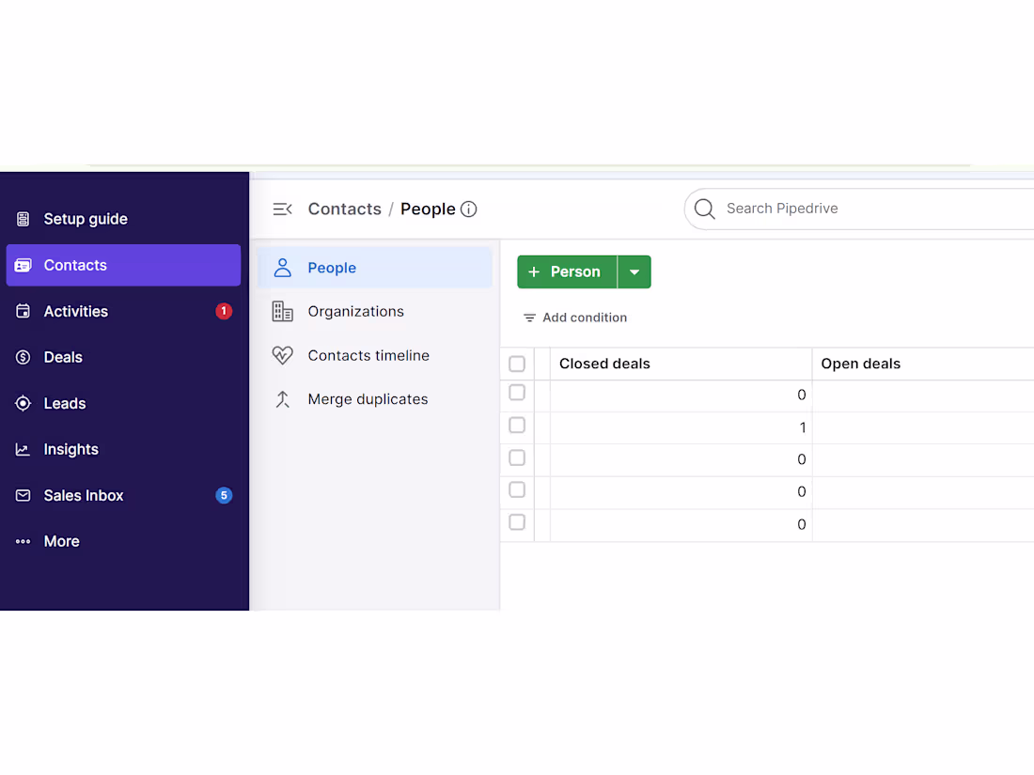Click the red Activities notification badge
The image size is (1034, 775).
point(225,311)
